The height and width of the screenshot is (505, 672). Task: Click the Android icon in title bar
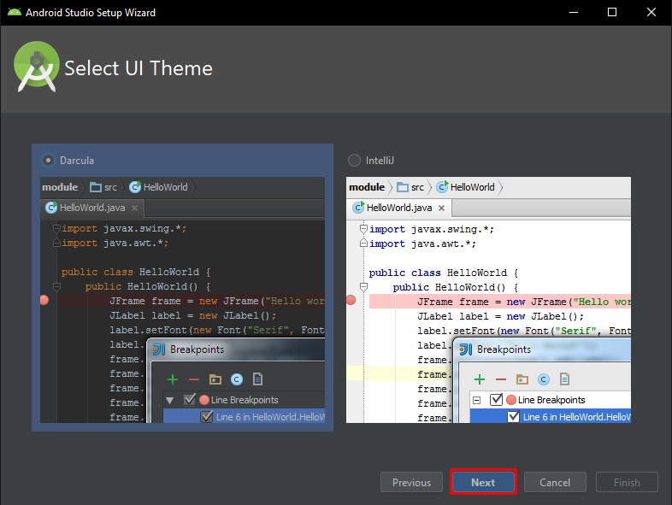click(15, 13)
